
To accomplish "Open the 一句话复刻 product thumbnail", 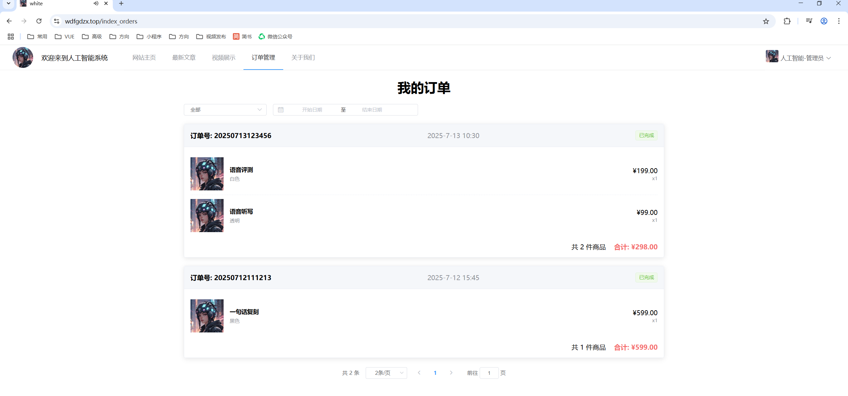I will (207, 316).
